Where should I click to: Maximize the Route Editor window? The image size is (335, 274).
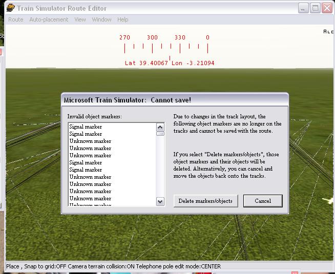point(316,8)
